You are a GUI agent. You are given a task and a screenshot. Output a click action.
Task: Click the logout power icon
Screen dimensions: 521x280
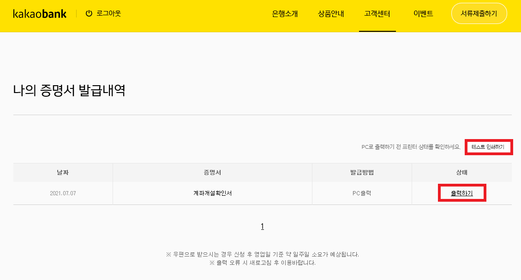(89, 14)
